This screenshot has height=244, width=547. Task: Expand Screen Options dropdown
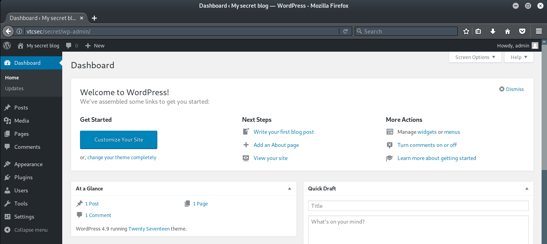475,57
